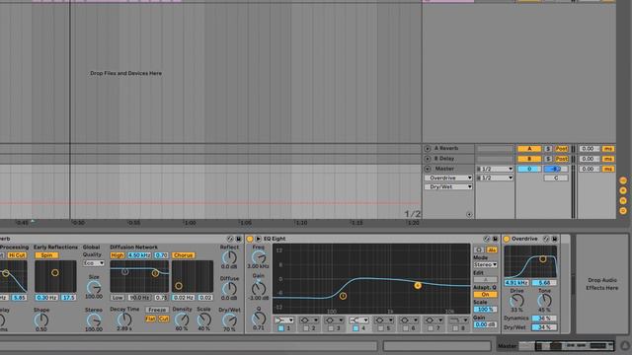Click the Master overview thumbnail at bottom
The height and width of the screenshot is (355, 632).
pos(566,346)
